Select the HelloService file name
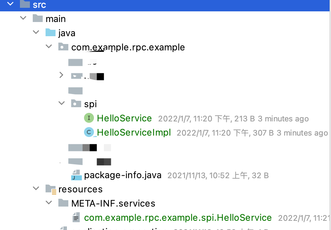This screenshot has width=331, height=230. pyautogui.click(x=124, y=118)
